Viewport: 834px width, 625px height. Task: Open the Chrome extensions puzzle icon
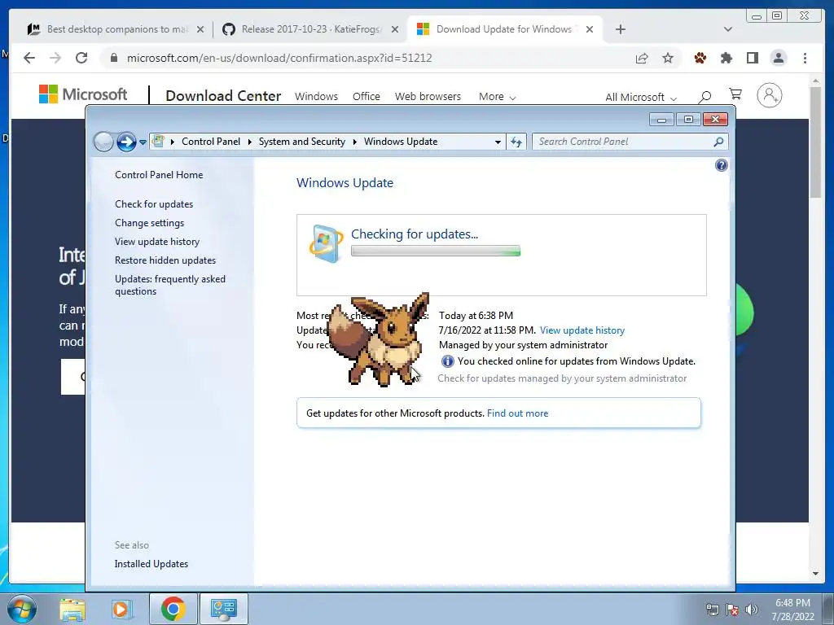(726, 58)
